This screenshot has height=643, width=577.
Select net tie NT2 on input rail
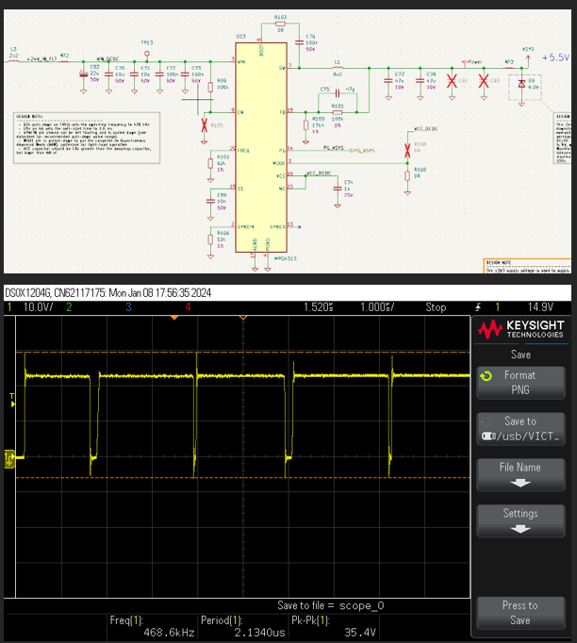[64, 59]
